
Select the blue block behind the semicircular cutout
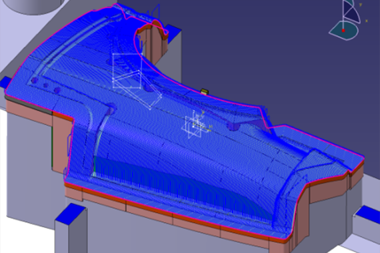[173, 31]
